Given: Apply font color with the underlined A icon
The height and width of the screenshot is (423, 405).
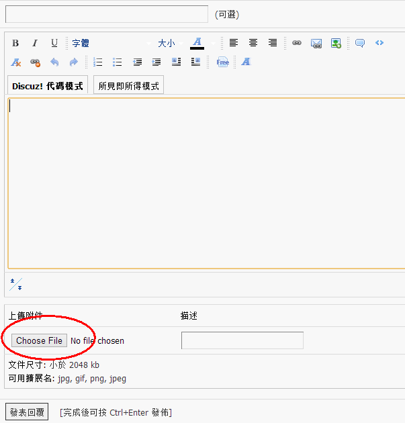Looking at the screenshot, I should coord(197,43).
